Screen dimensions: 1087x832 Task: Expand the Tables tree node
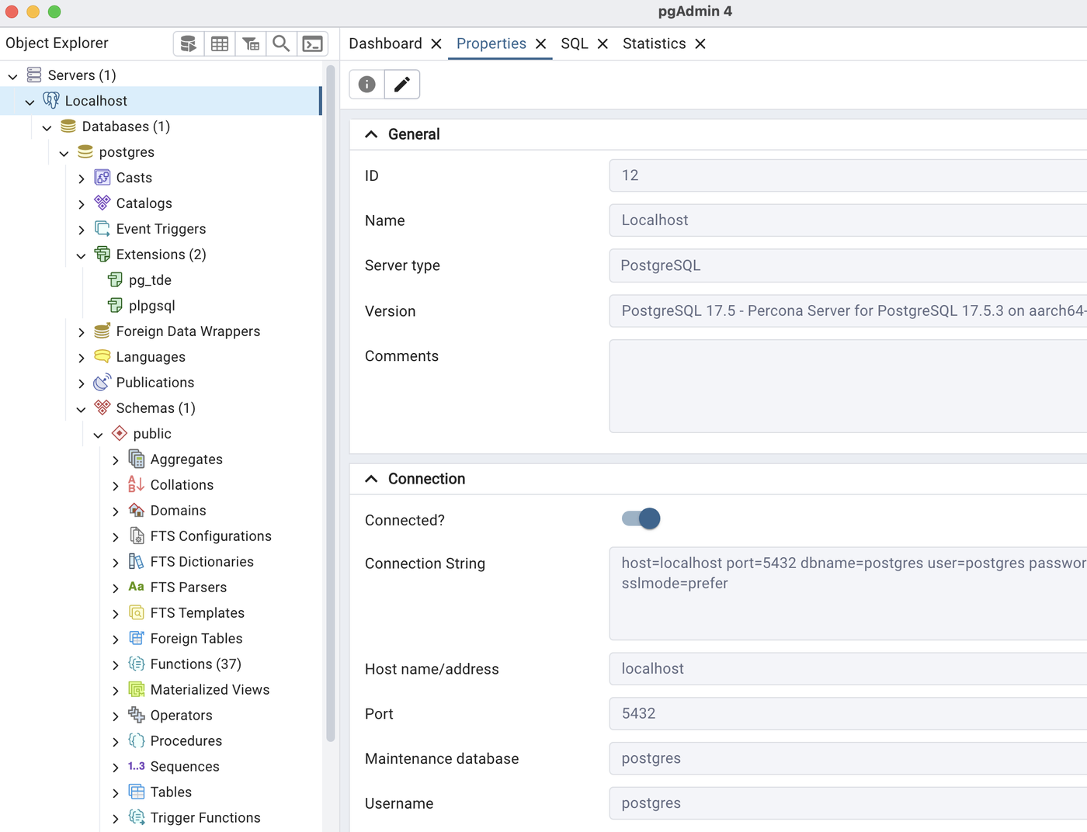tap(115, 792)
